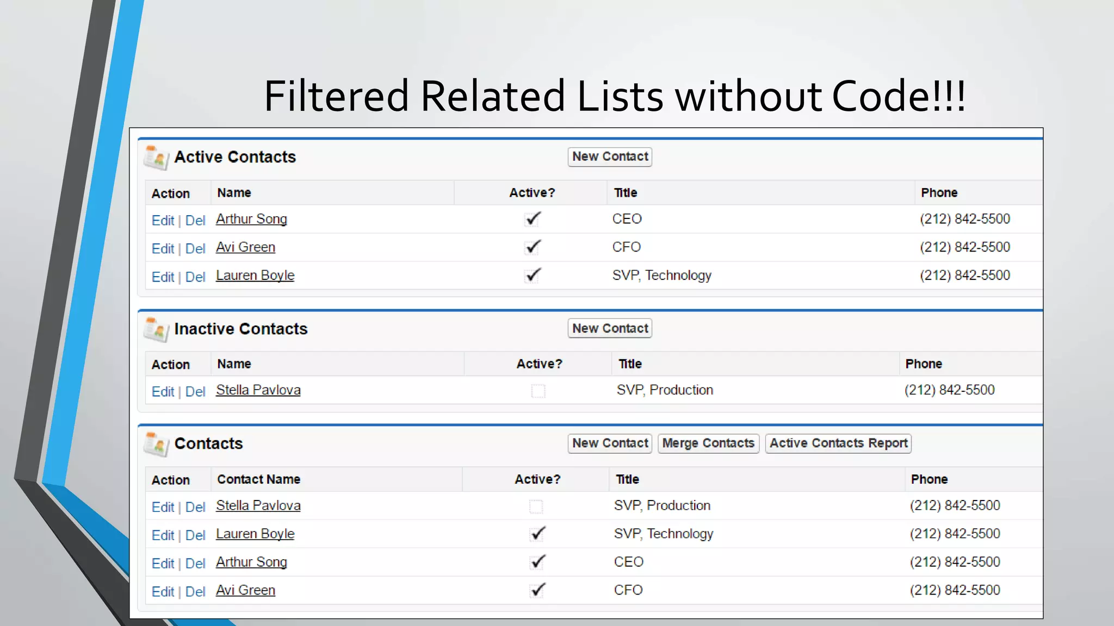
Task: Delete Avi Green in Contacts list
Action: coord(195,592)
